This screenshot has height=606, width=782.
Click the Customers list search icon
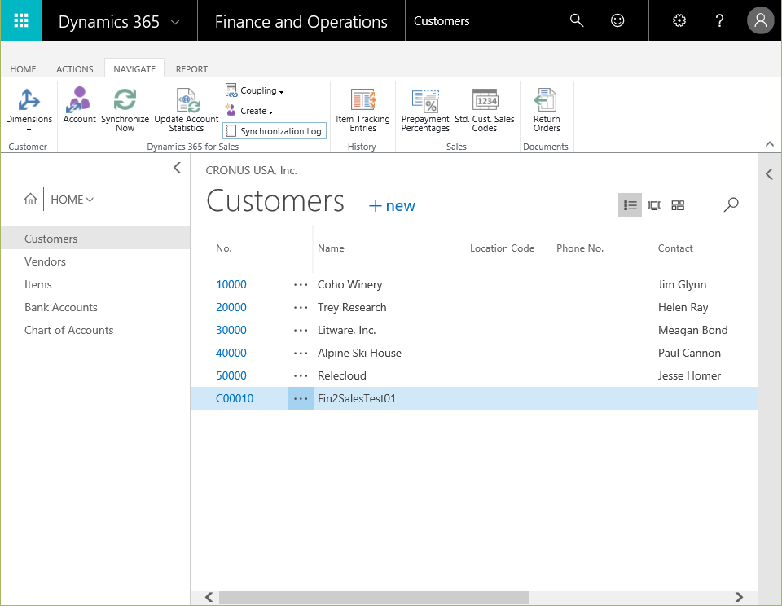click(731, 204)
